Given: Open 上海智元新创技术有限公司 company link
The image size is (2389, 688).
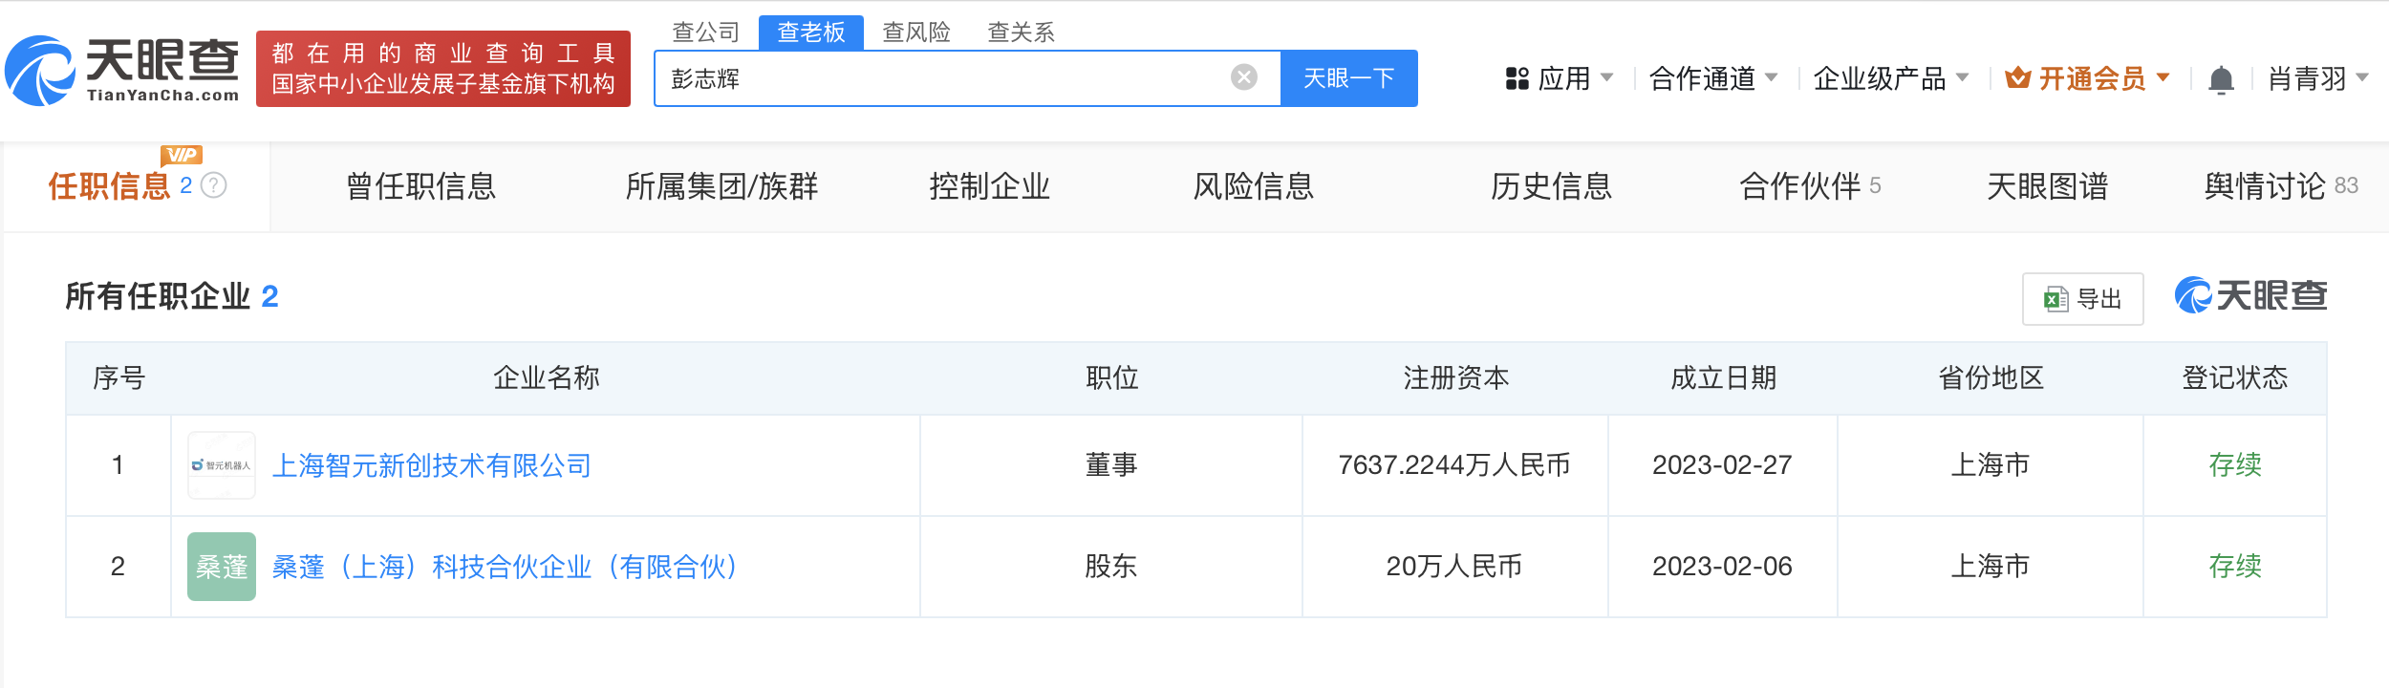Looking at the screenshot, I should coord(432,465).
